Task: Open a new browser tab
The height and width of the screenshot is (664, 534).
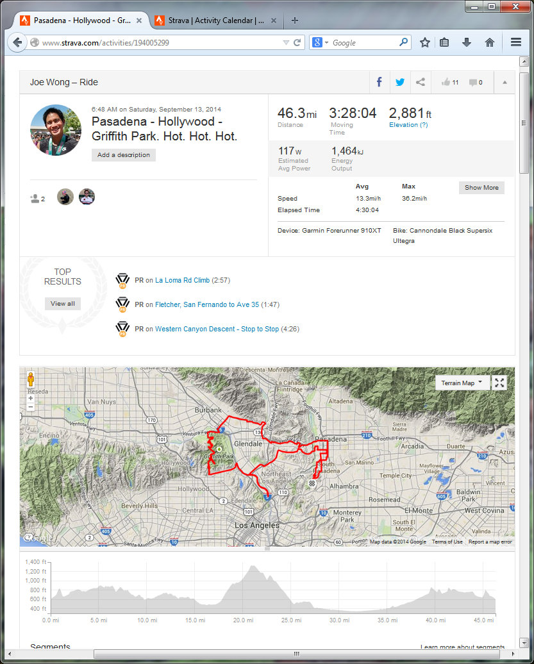Action: click(295, 20)
